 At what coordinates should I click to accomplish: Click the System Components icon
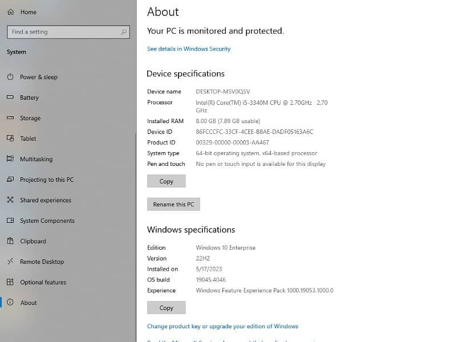tap(10, 221)
